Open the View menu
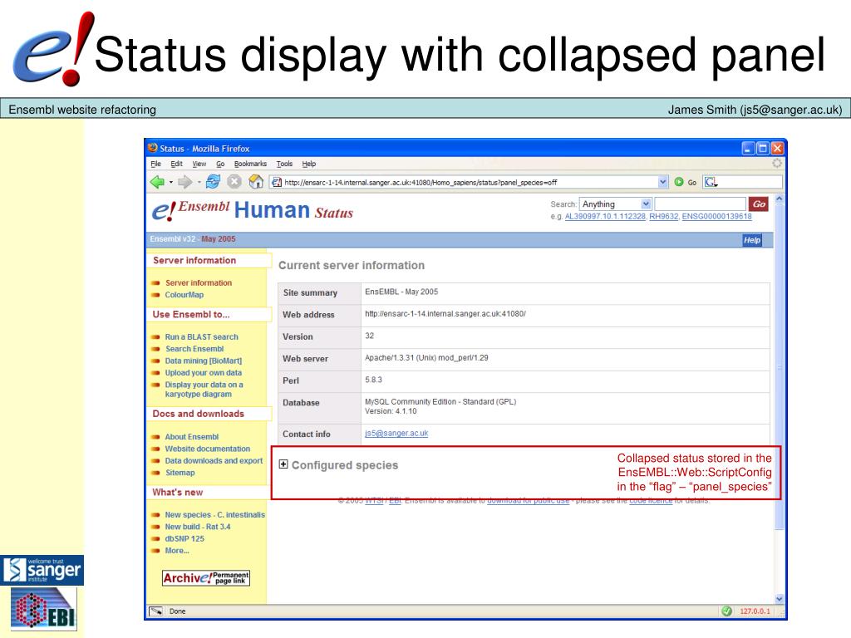Screen dimensions: 851x638 coord(199,164)
